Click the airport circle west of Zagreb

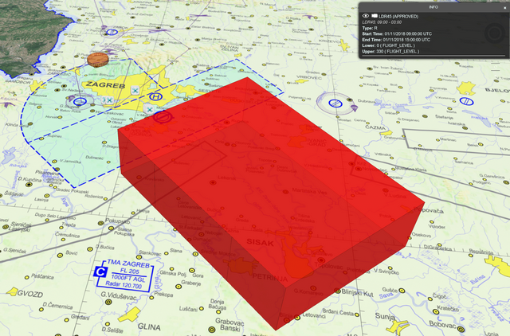click(79, 101)
